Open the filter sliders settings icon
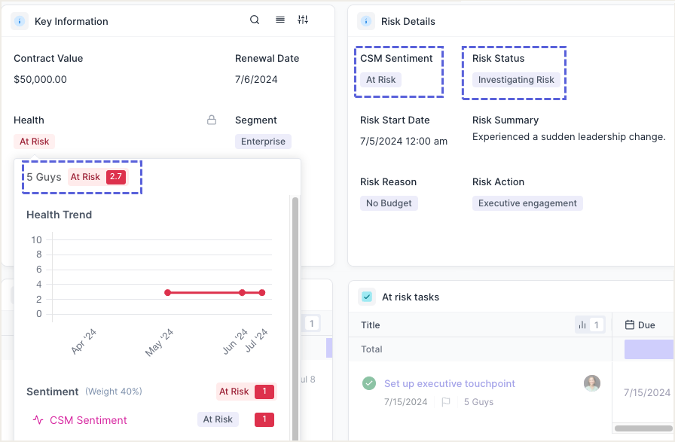The image size is (675, 442). pyautogui.click(x=303, y=20)
